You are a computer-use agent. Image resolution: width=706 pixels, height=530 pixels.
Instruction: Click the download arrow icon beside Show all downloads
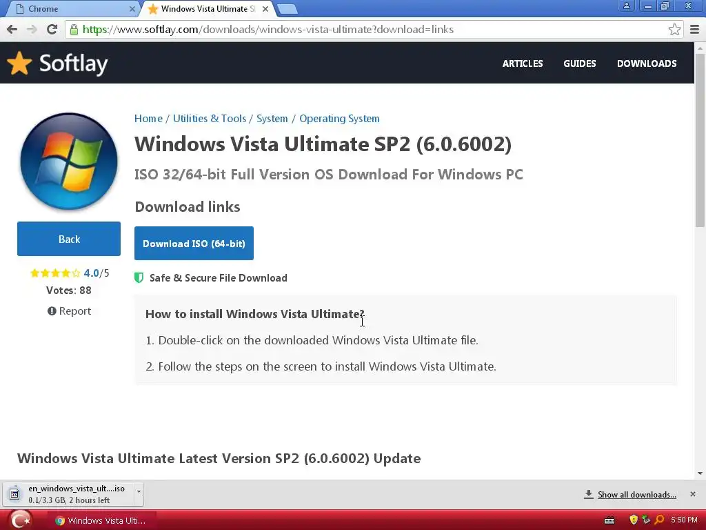[x=588, y=494]
